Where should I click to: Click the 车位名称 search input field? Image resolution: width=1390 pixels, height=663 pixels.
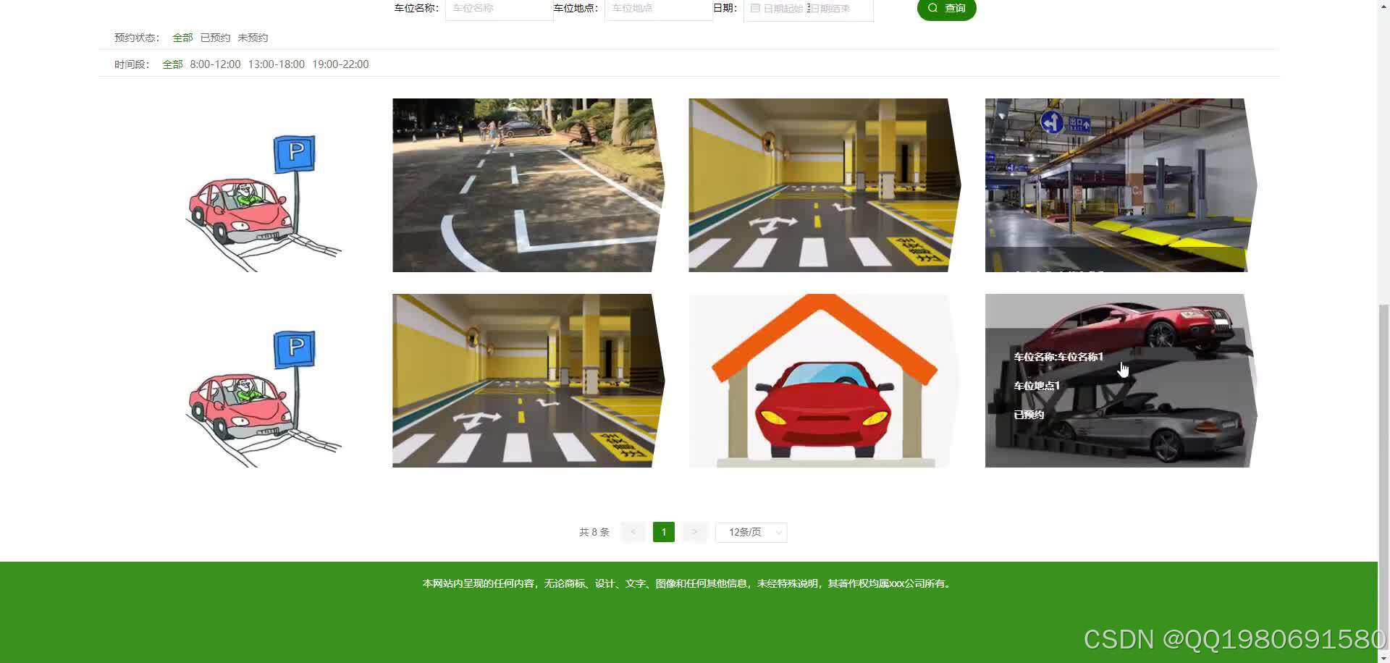pos(499,8)
